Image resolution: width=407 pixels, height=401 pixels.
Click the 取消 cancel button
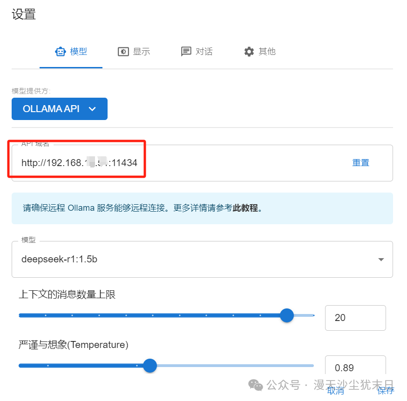pos(335,392)
